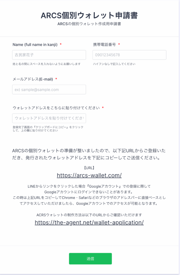180x275 pixels.
Task: Click the ARCSの個別ウォレットの準備が整いました paragraph
Action: tap(89, 154)
